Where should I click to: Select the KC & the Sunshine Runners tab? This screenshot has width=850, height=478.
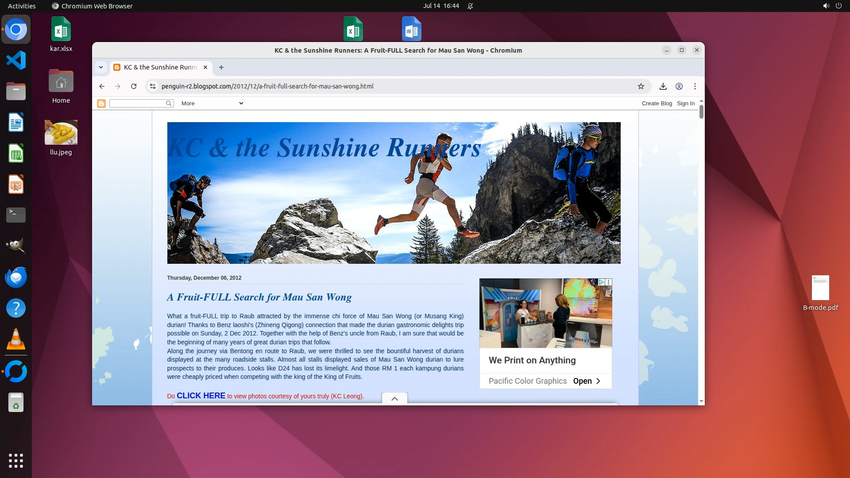pos(160,67)
